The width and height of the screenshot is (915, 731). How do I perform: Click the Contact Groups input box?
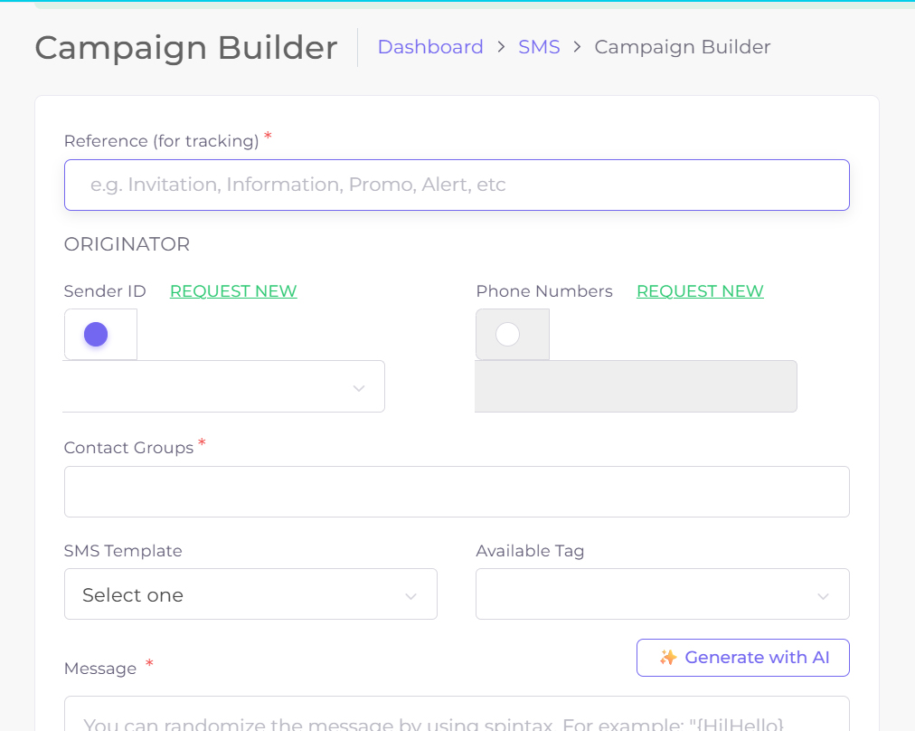tap(457, 492)
